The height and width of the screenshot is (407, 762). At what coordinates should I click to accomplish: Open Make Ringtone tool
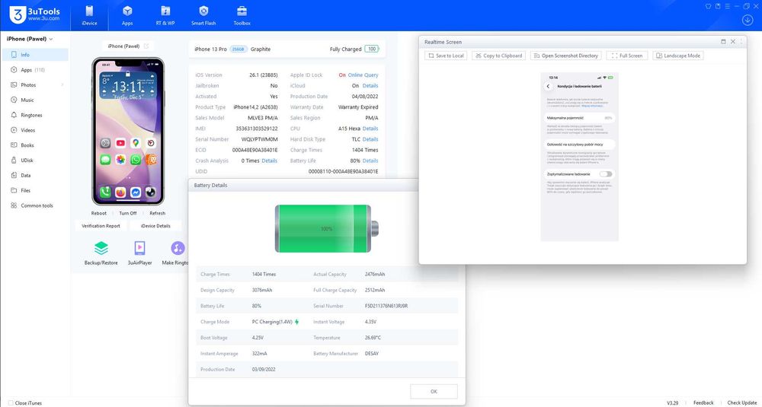pyautogui.click(x=176, y=253)
